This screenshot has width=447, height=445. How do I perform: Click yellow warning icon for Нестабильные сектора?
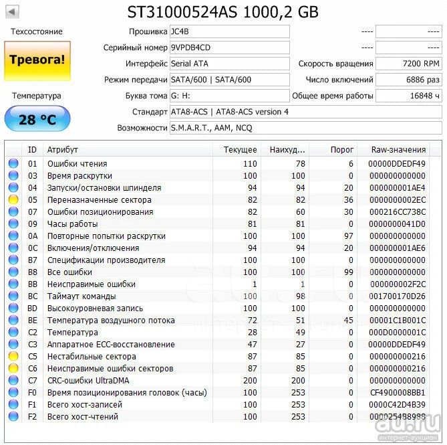[x=13, y=356]
